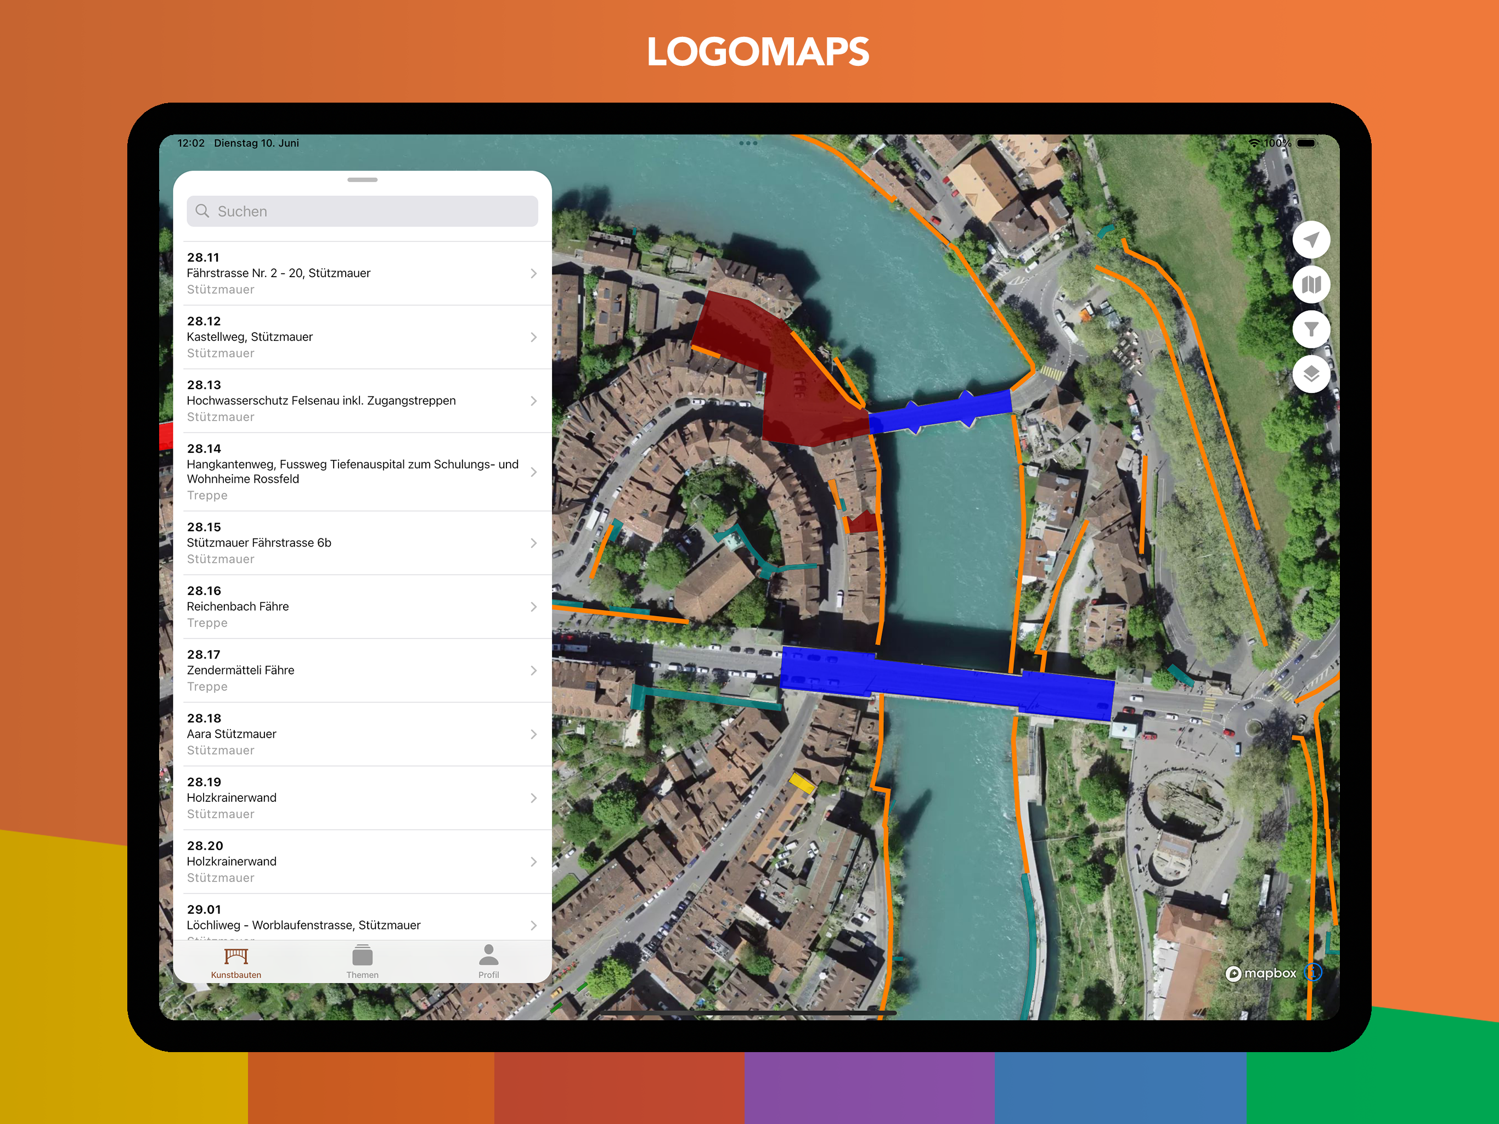Viewport: 1499px width, 1124px height.
Task: Select Reichenbach Fähre entry
Action: pos(363,607)
